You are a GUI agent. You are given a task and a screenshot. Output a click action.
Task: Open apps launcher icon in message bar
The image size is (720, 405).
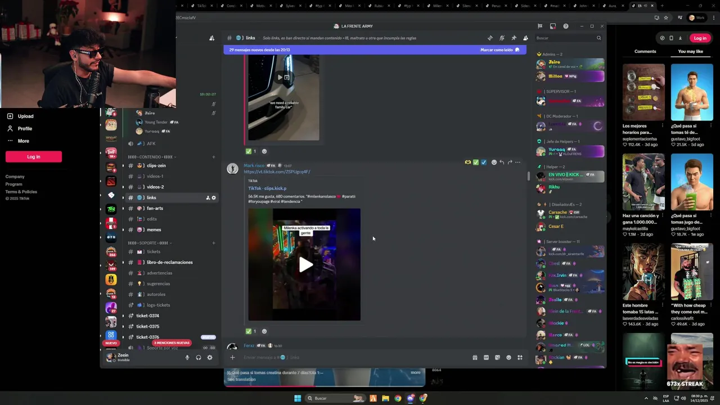pos(520,357)
